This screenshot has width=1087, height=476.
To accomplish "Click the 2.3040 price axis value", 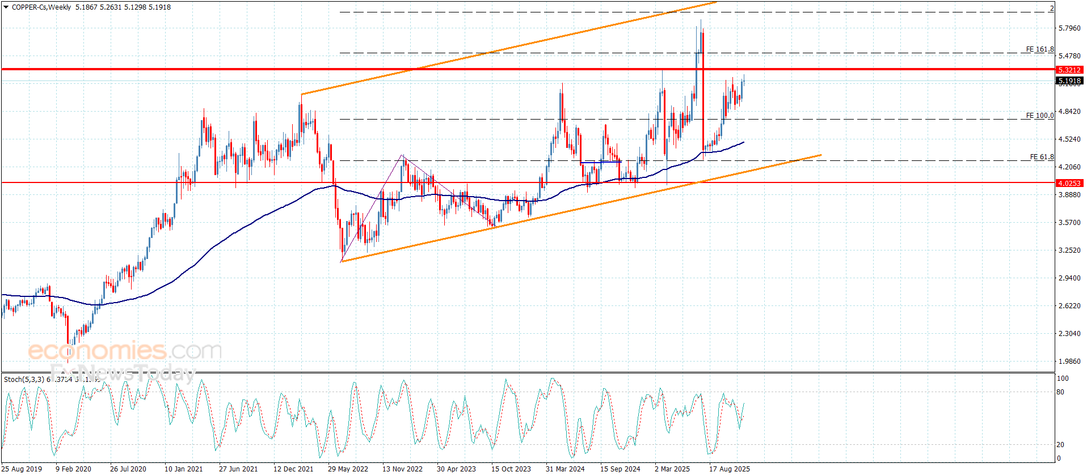I will [1069, 333].
